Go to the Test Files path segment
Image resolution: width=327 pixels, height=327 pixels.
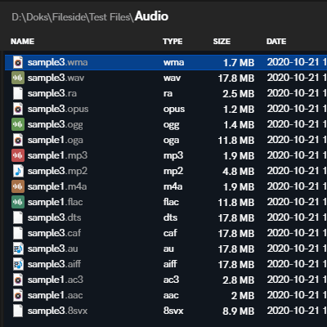(110, 17)
